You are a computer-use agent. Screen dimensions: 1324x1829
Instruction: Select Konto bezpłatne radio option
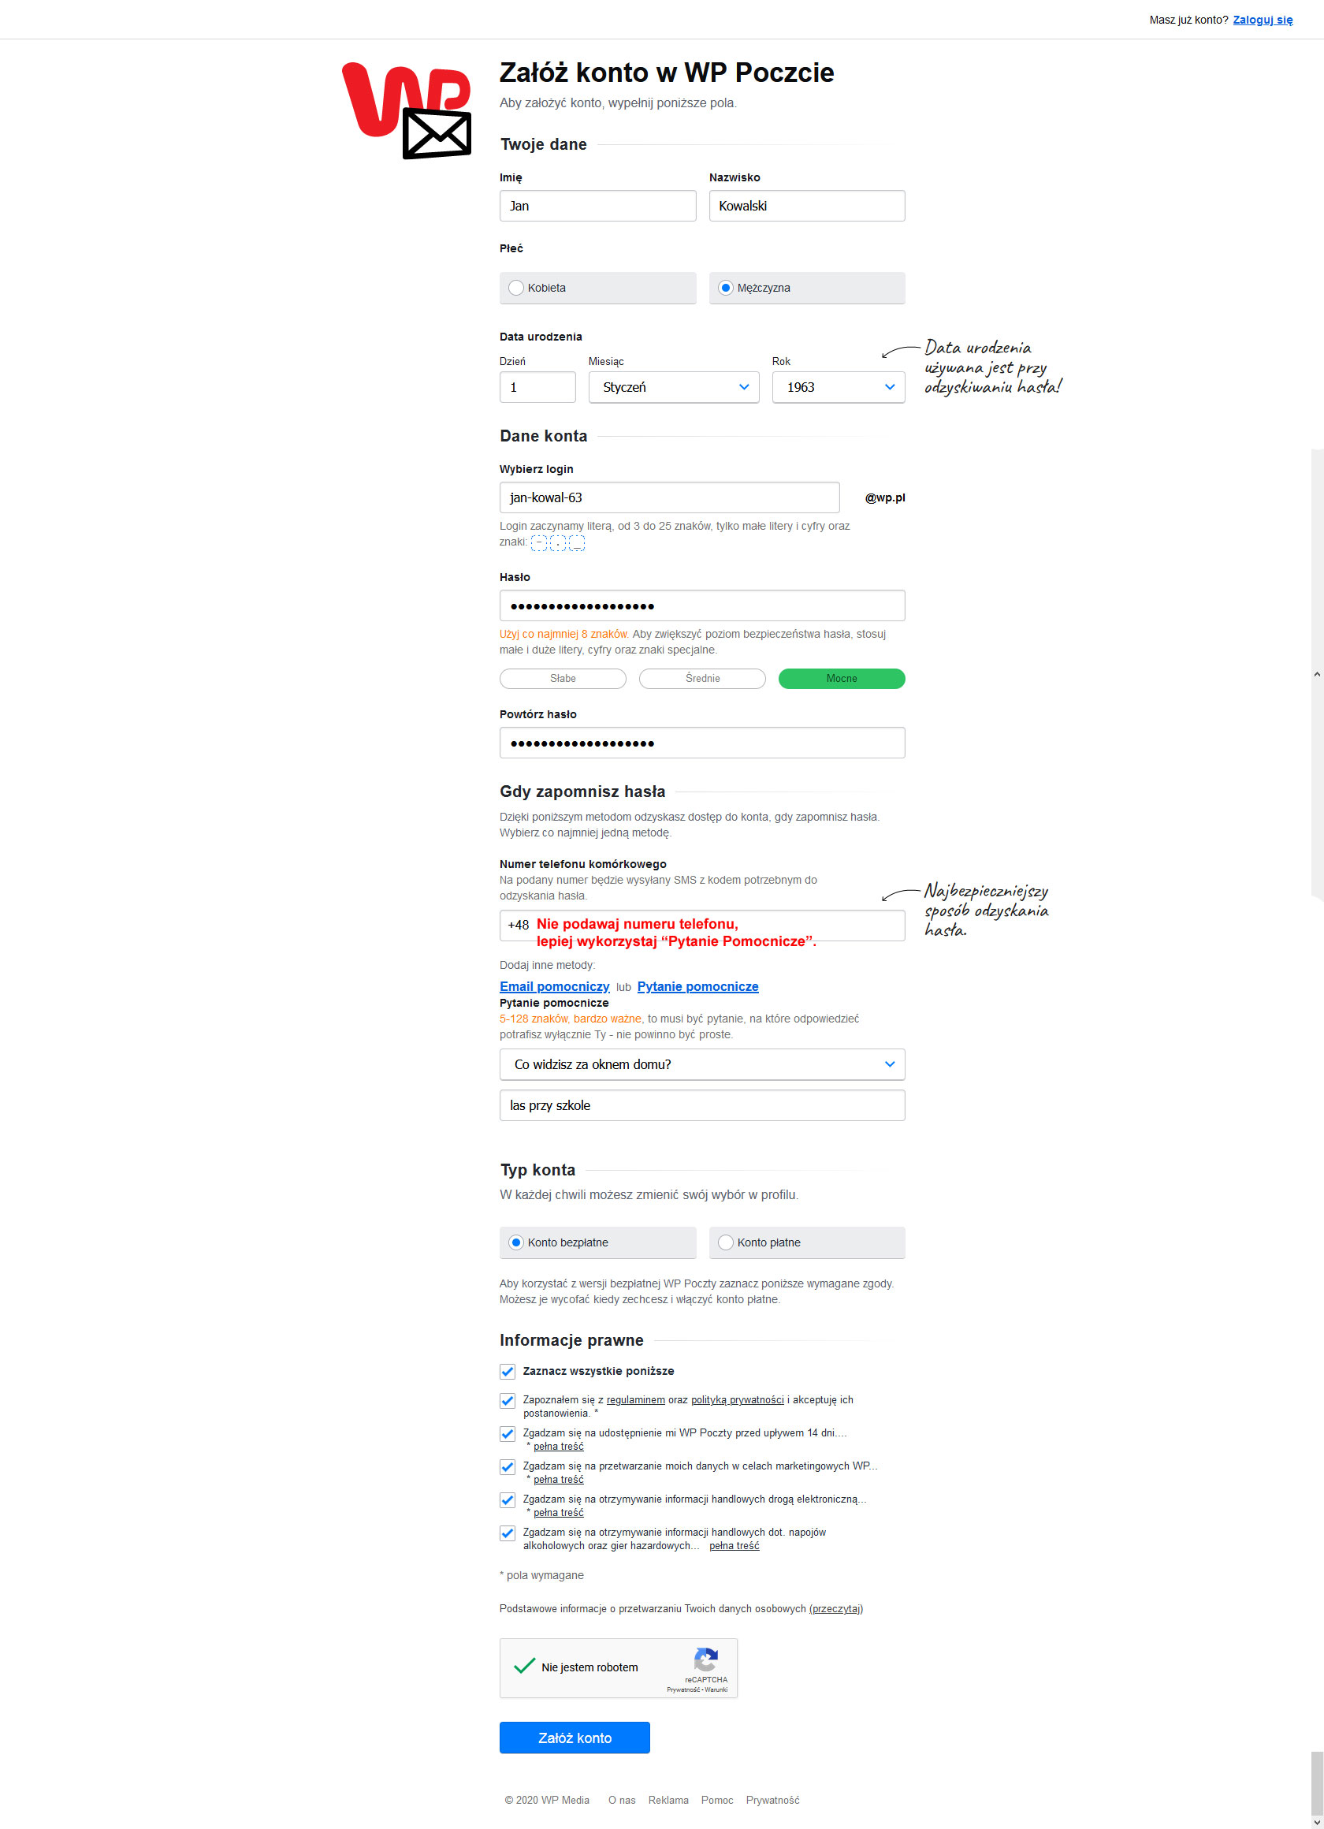tap(516, 1242)
